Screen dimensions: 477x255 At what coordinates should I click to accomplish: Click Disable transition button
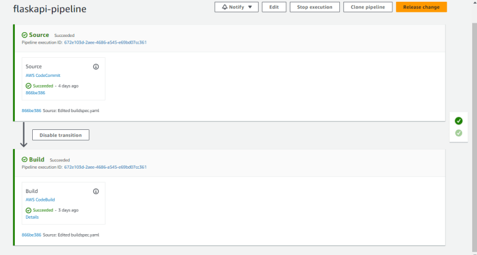point(61,135)
